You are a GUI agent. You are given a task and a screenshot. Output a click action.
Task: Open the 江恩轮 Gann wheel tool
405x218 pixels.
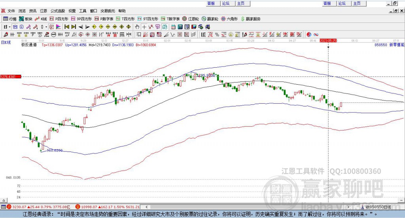tap(191, 19)
